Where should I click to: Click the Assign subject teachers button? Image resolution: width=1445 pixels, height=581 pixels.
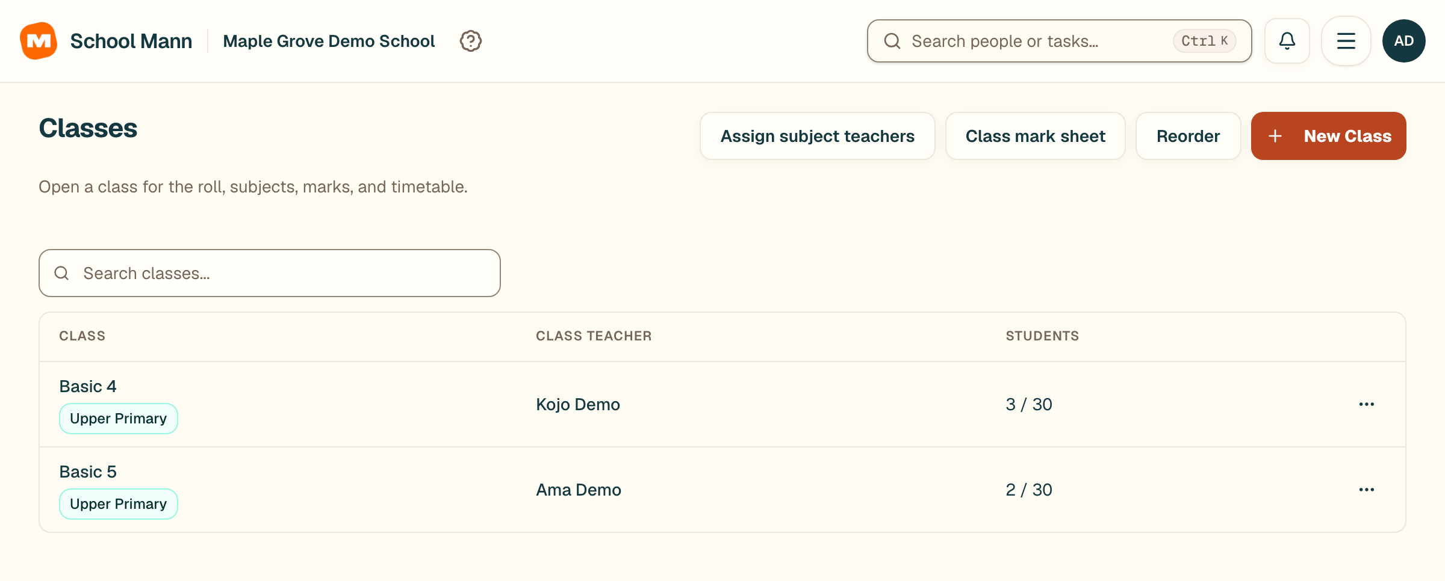(x=817, y=136)
